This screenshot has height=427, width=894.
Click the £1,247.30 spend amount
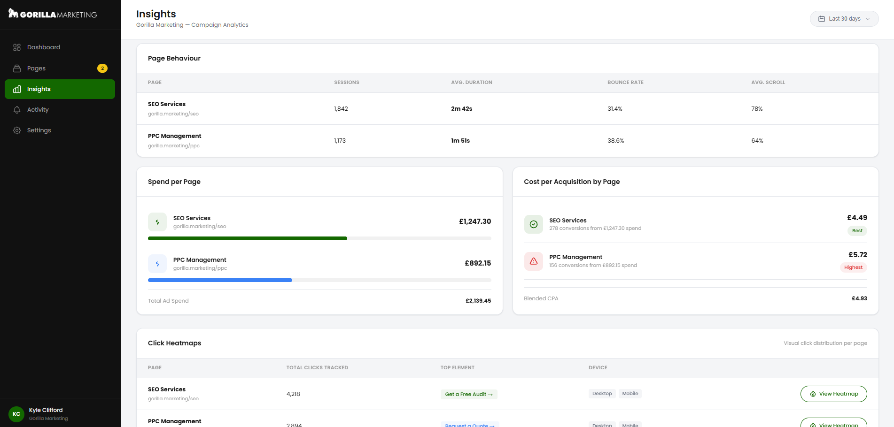[475, 221]
